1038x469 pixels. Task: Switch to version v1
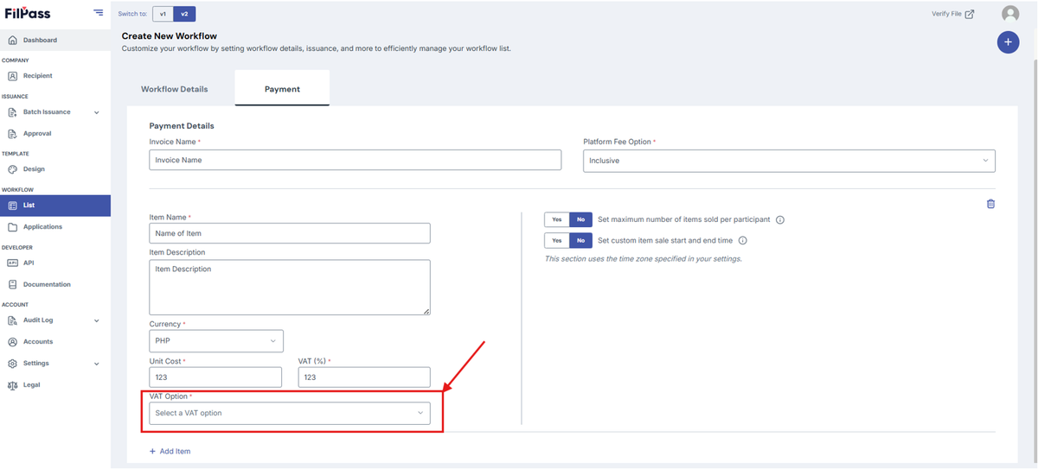click(x=163, y=14)
